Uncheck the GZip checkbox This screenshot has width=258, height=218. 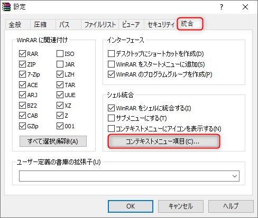pos(22,126)
